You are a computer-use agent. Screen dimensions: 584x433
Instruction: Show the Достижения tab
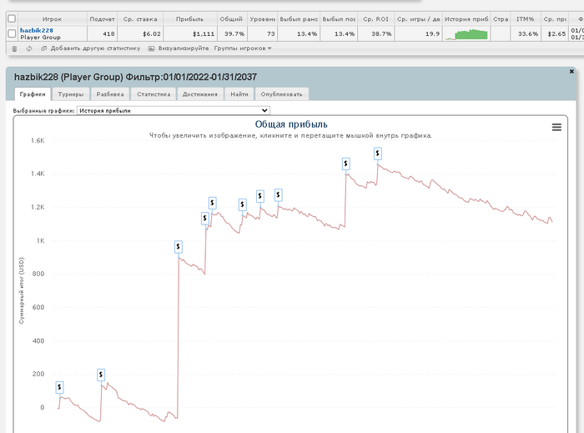[200, 94]
